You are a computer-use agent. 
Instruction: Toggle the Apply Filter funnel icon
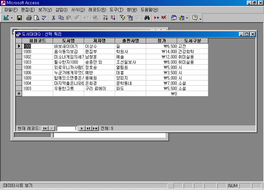click(x=138, y=18)
